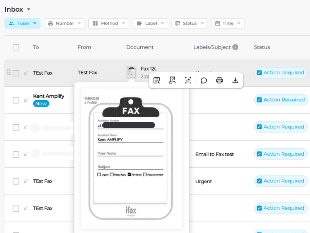Download the fax document
Viewport: 310px width, 233px height.
coord(235,80)
